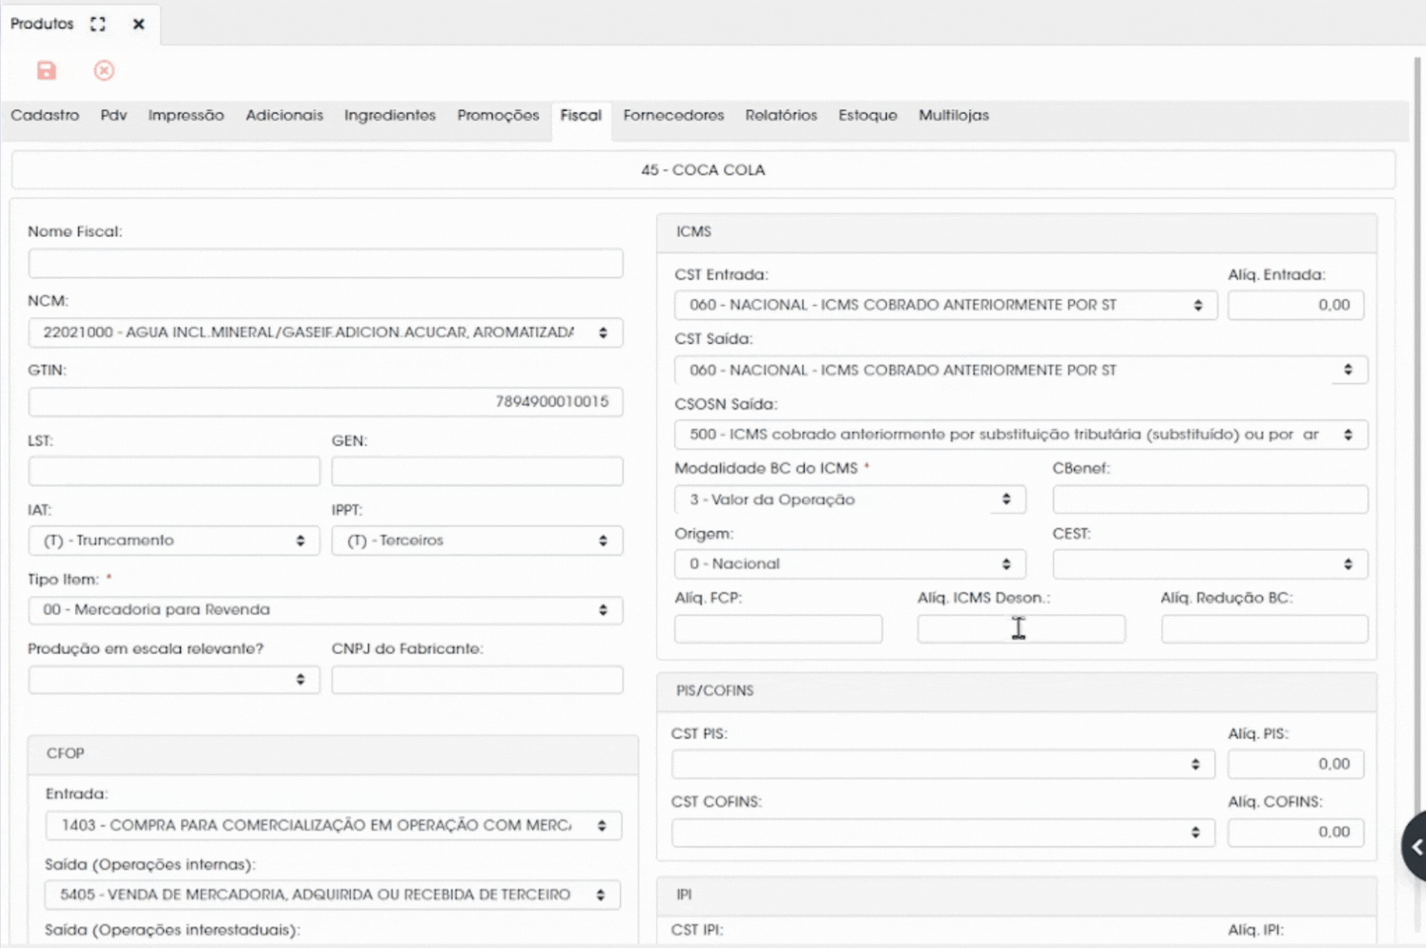Click the ICMS section header
The height and width of the screenshot is (948, 1426).
[1017, 232]
